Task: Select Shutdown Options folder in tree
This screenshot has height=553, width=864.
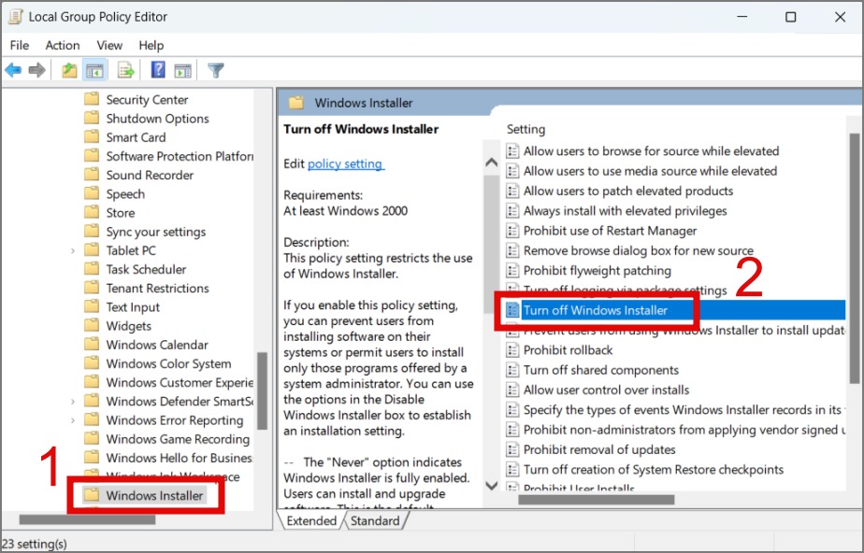Action: pyautogui.click(x=157, y=119)
